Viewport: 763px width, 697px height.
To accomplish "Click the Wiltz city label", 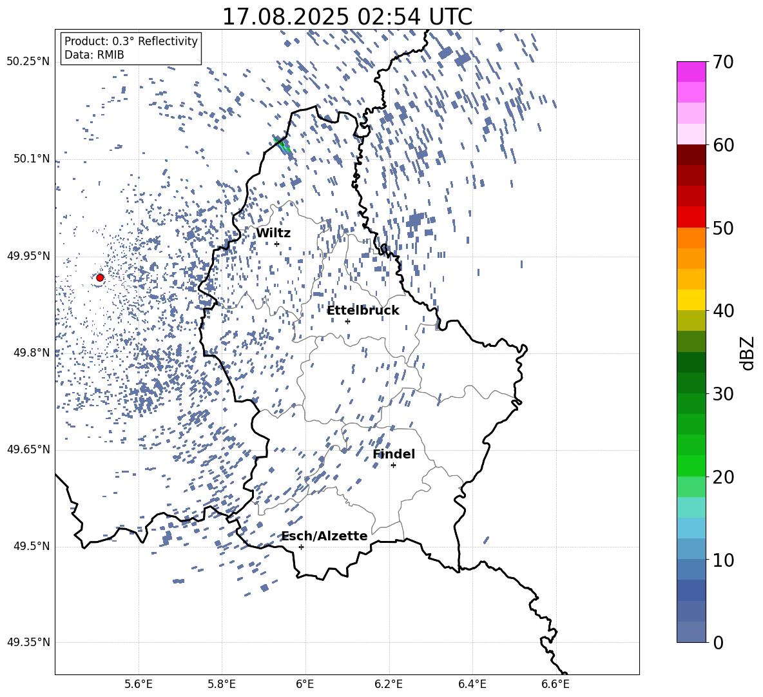I will (273, 233).
